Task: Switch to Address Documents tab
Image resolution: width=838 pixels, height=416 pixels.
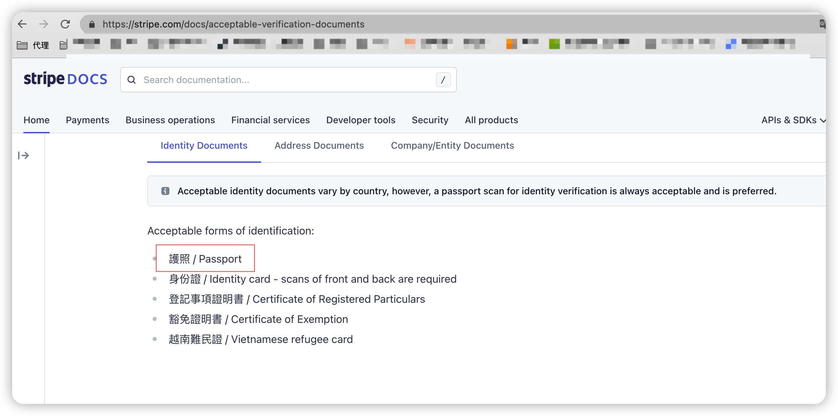Action: [x=319, y=145]
